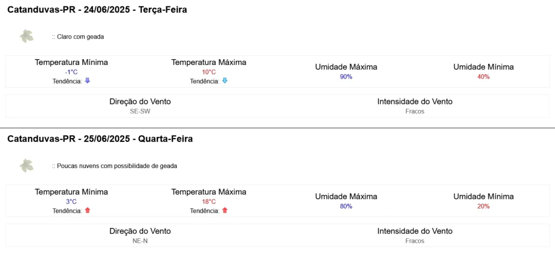
Task: Click the 40% Umidade Mínima value
Action: coord(483,77)
